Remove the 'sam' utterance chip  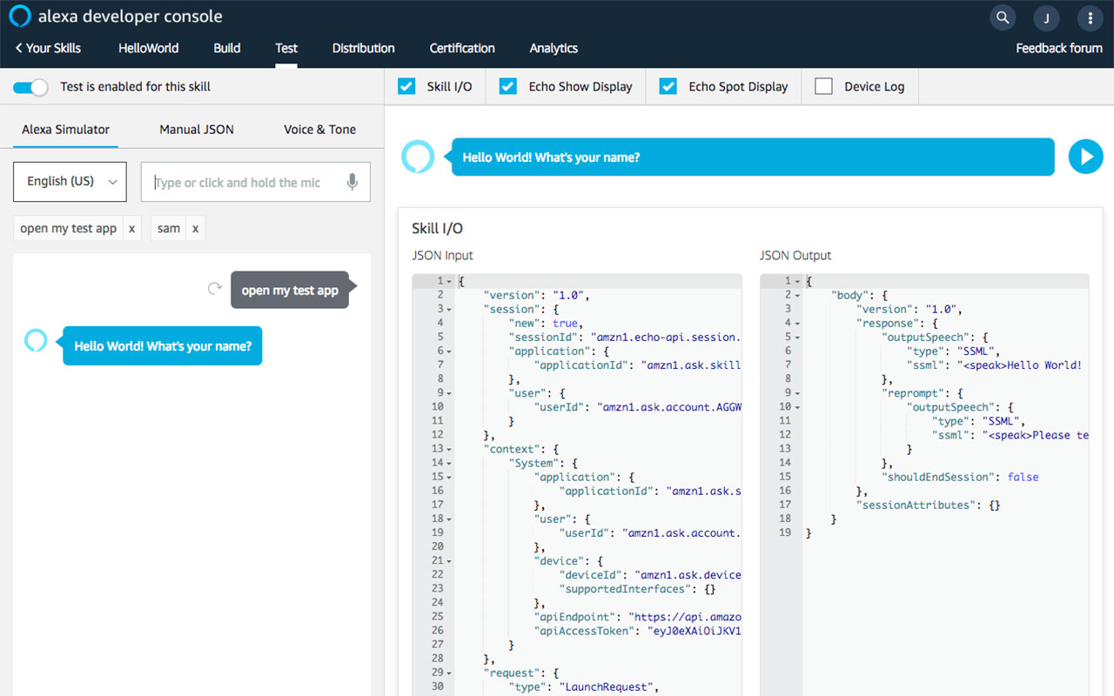click(x=195, y=228)
